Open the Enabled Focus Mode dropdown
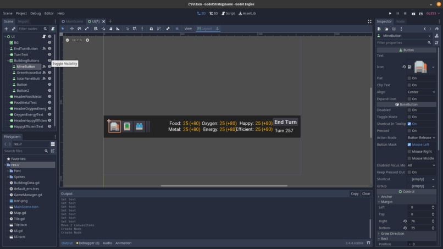Image resolution: width=443 pixels, height=249 pixels. click(x=421, y=165)
